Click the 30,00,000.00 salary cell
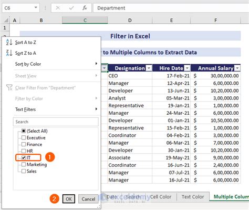 [x=215, y=76]
